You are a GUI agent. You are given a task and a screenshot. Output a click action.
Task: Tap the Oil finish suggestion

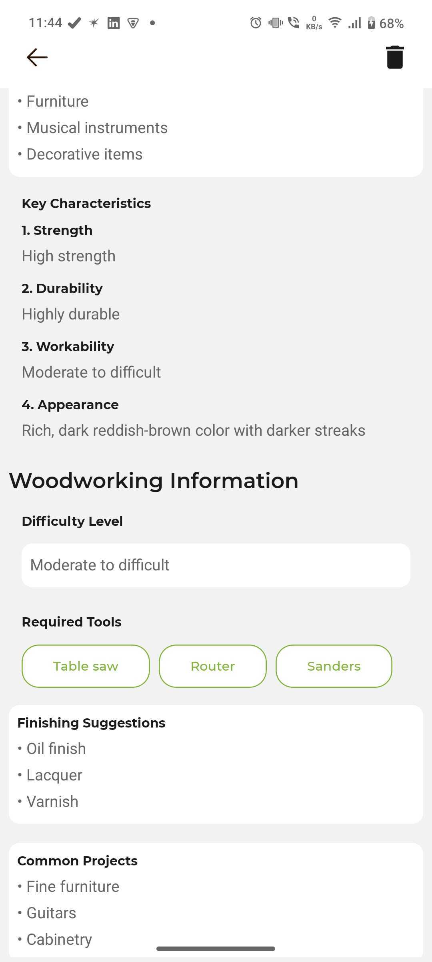[56, 749]
